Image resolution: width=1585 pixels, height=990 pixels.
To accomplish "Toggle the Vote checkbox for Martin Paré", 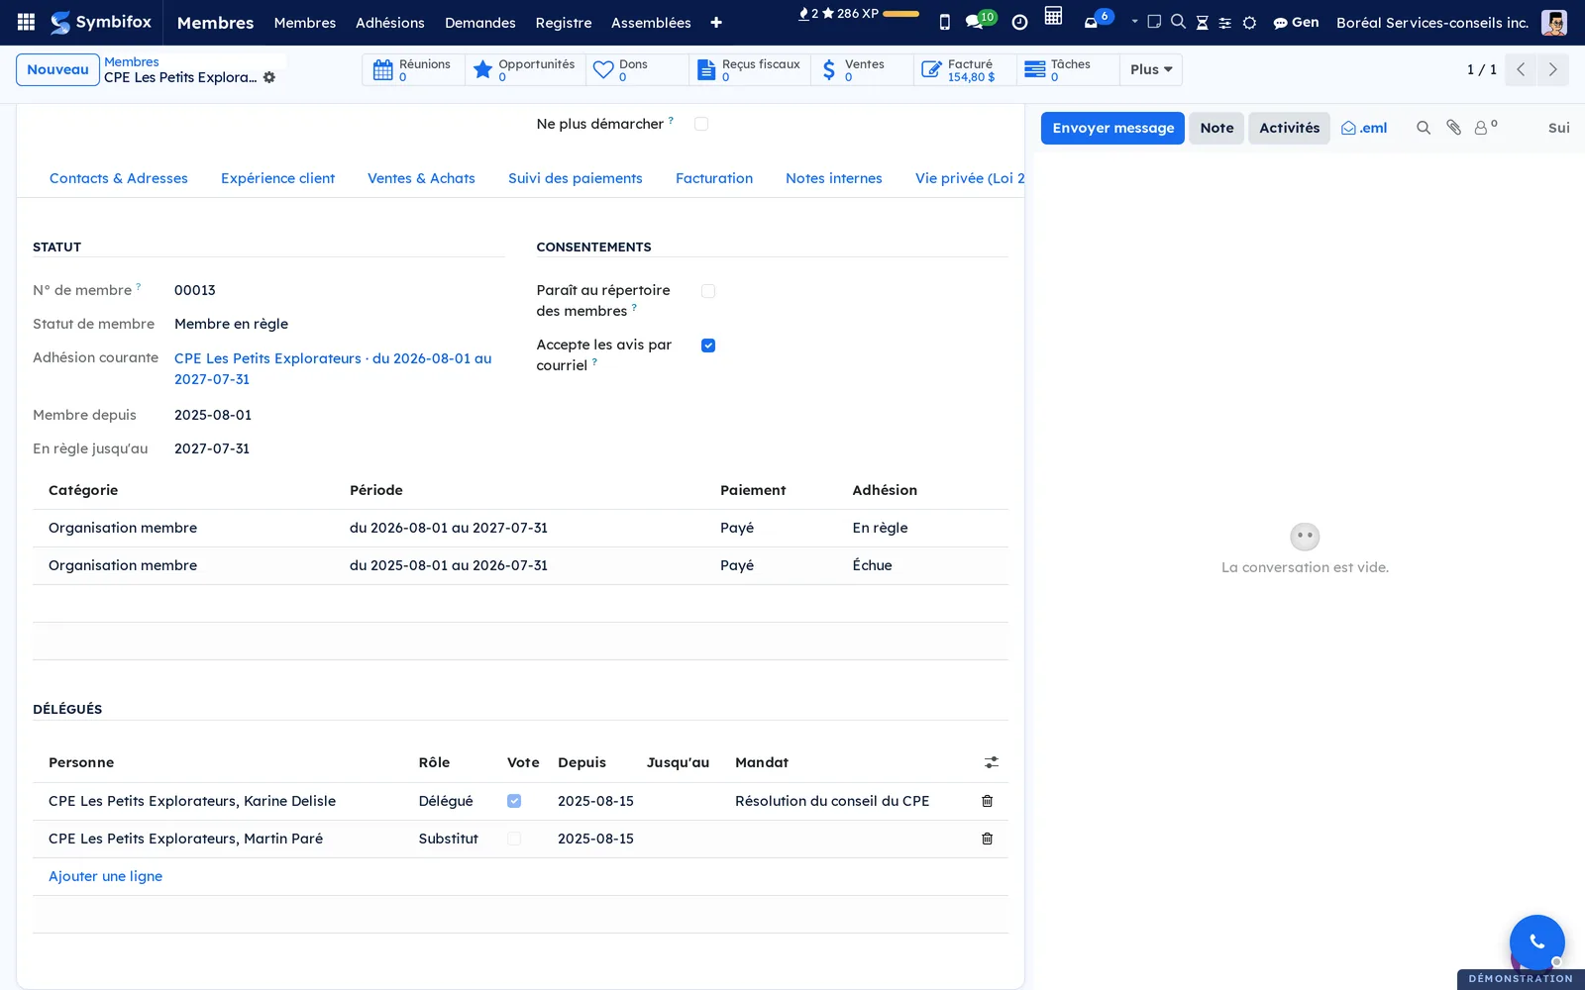I will point(514,839).
